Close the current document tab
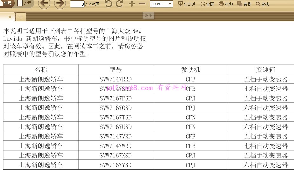The image size is (294, 174). [x=10, y=17]
